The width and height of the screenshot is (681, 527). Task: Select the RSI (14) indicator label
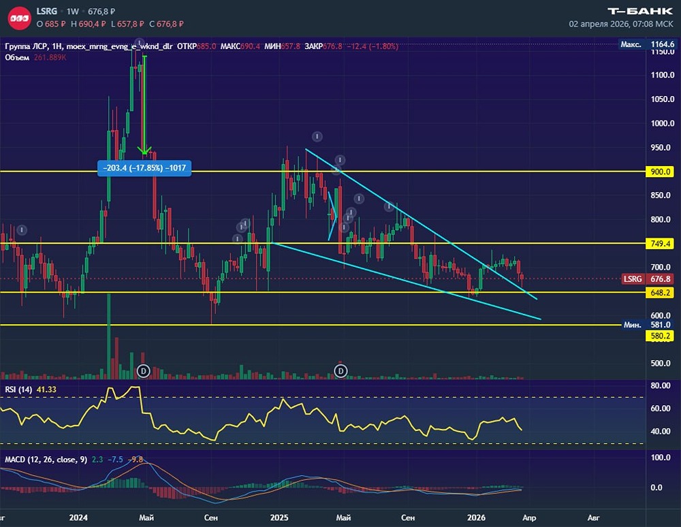18,389
